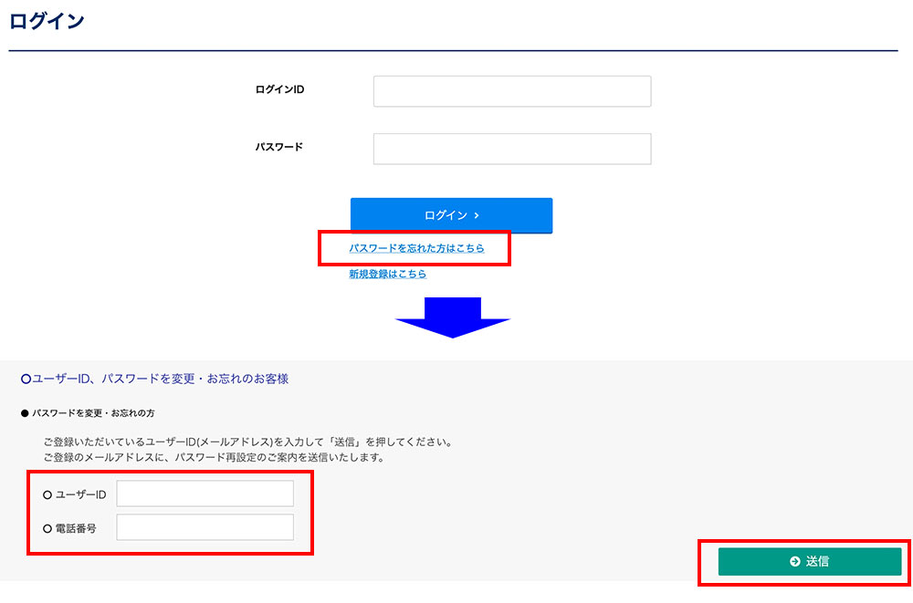Image resolution: width=913 pixels, height=603 pixels.
Task: Focus the パスワード input field
Action: tap(511, 150)
